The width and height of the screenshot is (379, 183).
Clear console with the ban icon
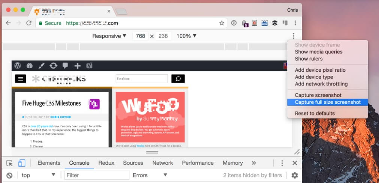9,176
